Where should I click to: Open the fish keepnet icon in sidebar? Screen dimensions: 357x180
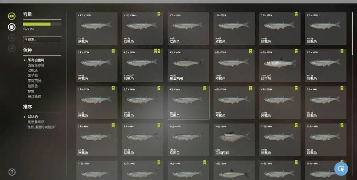[12, 16]
